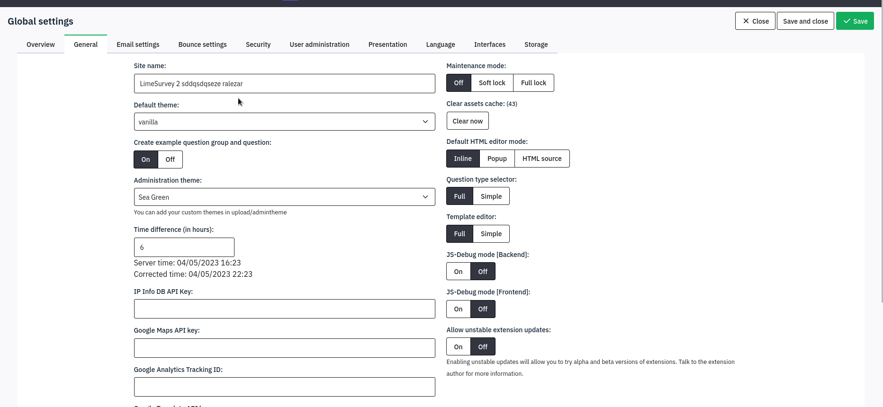Expand the Administration theme dropdown
Image resolution: width=883 pixels, height=407 pixels.
tap(284, 197)
